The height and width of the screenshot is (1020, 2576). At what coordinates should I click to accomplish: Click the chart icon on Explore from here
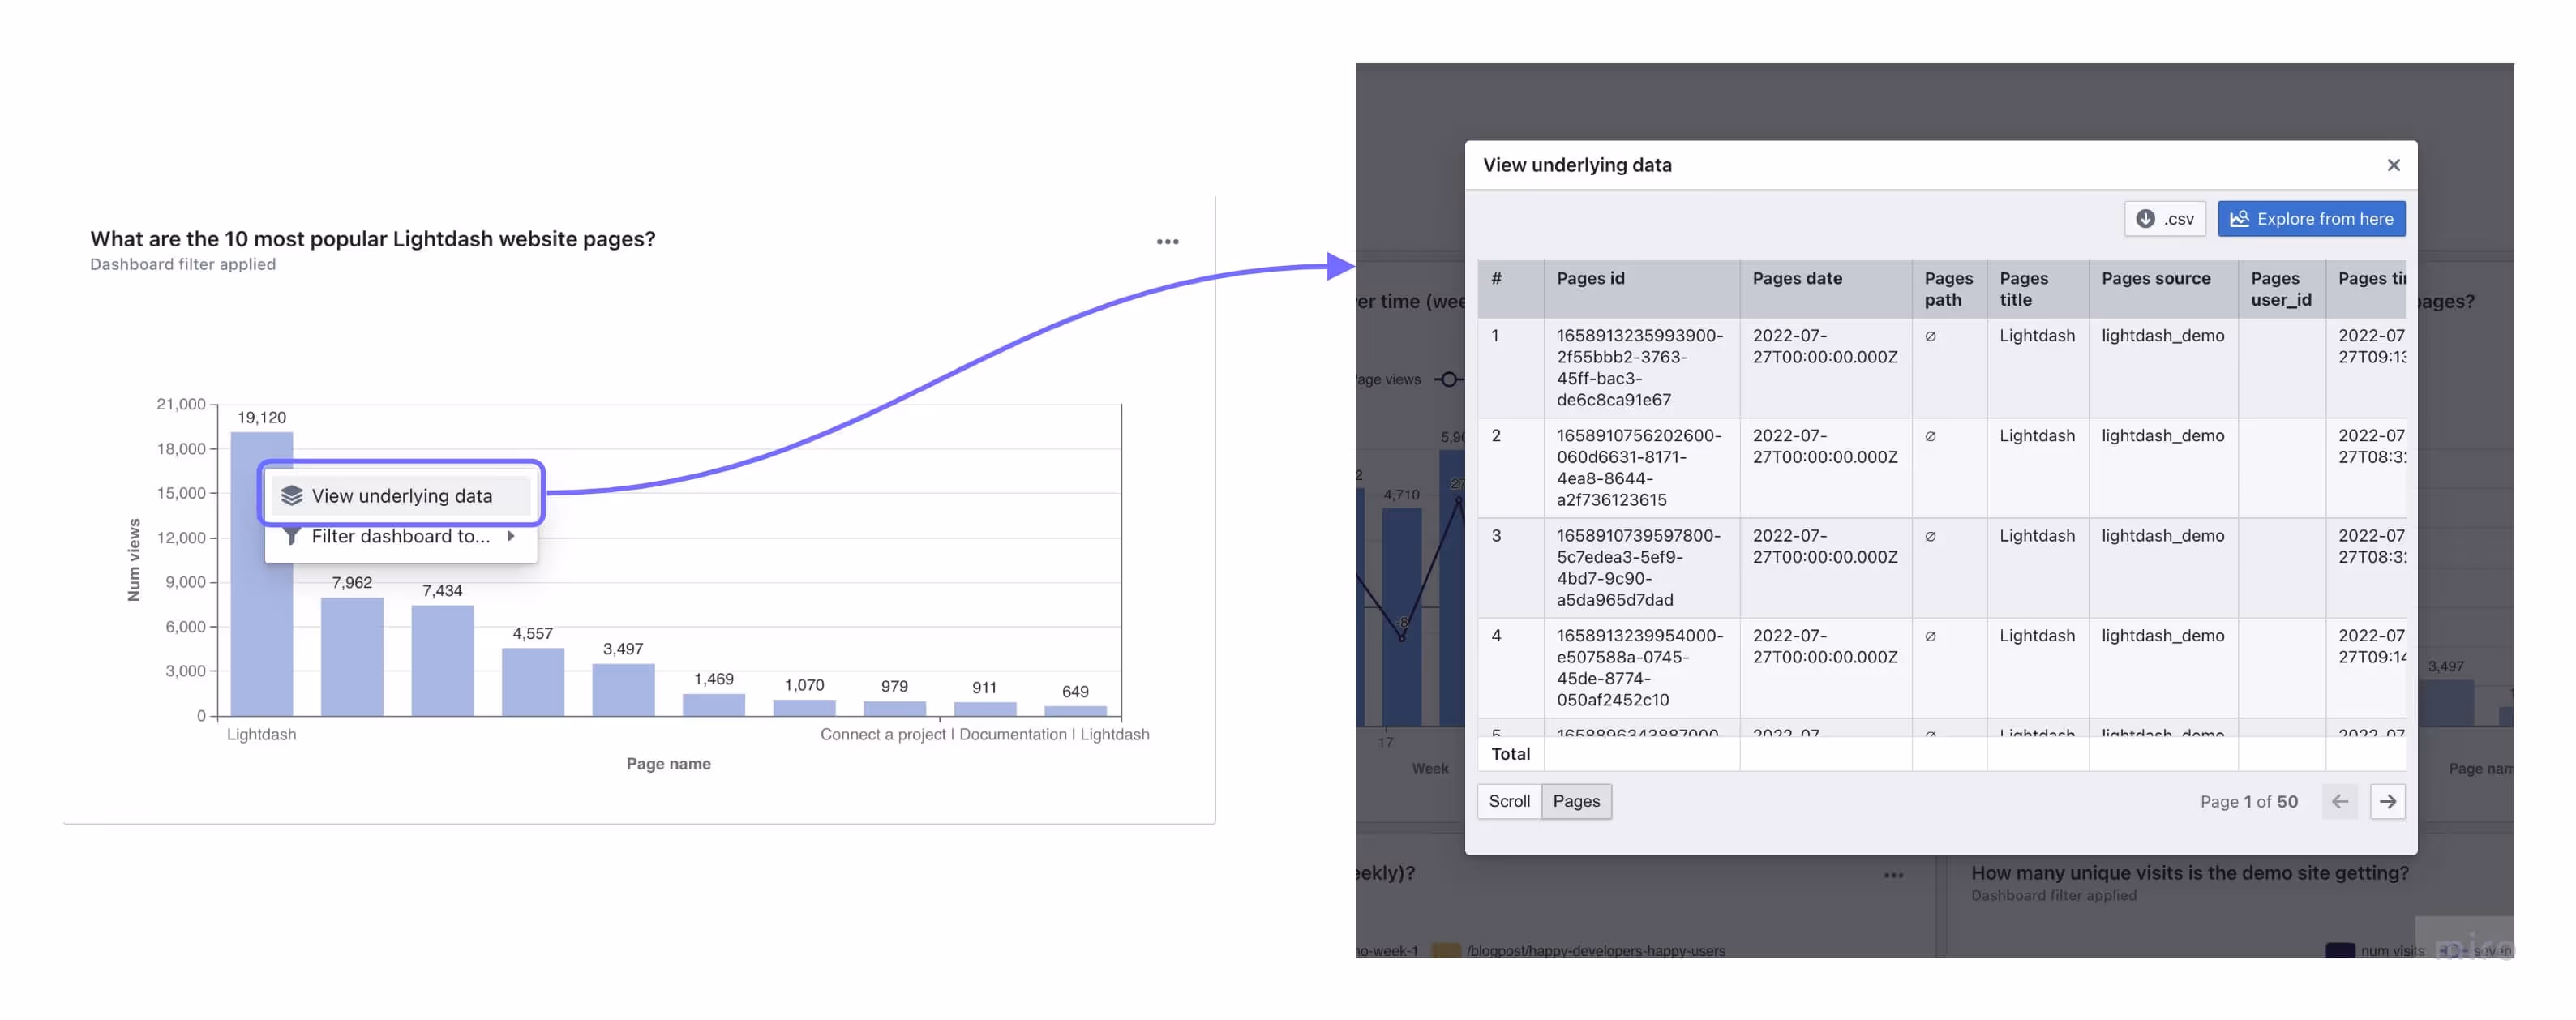coord(2239,219)
